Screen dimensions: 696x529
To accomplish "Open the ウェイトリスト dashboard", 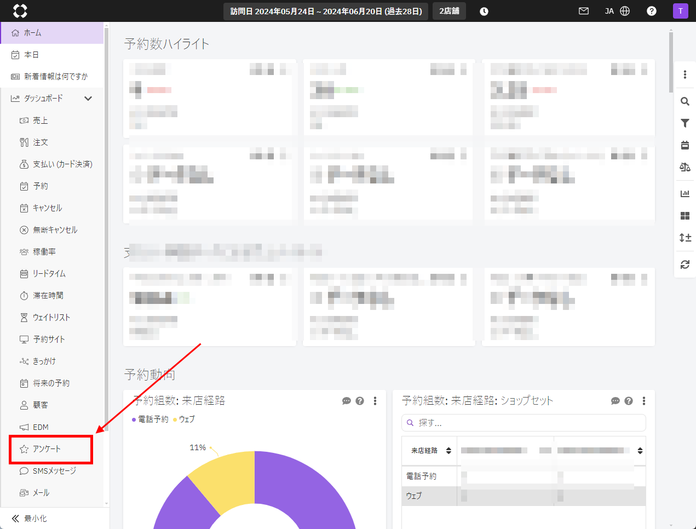I will coord(52,318).
